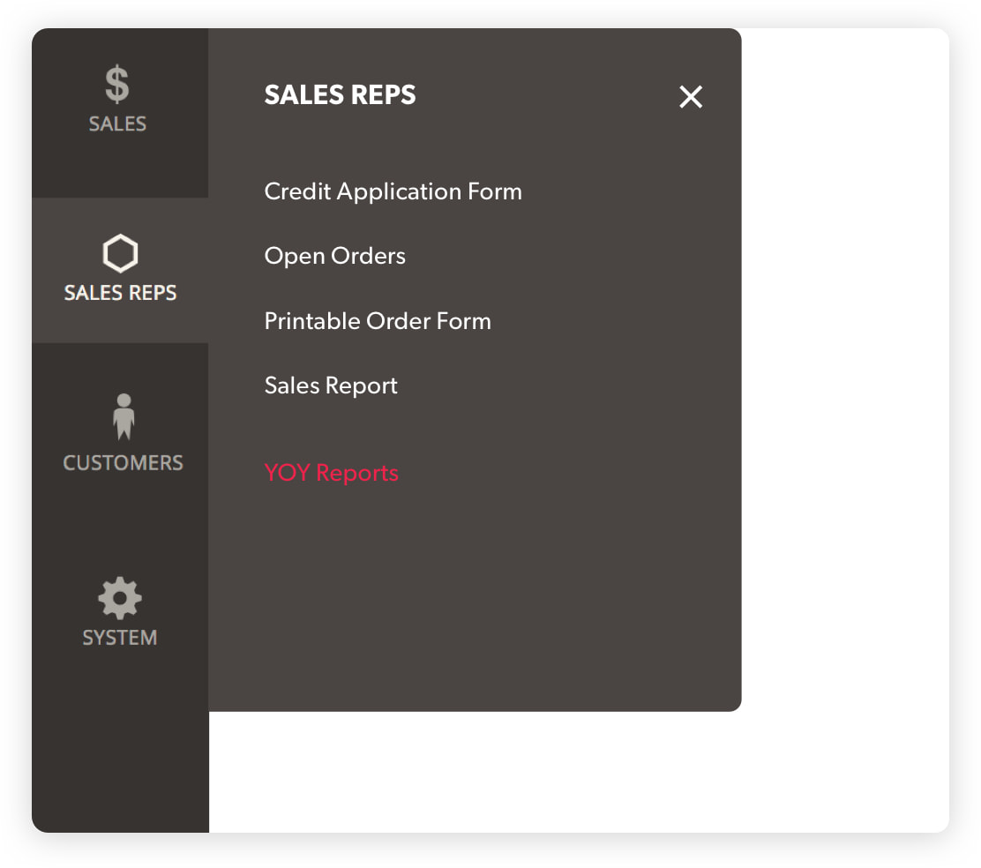Close the Sales Reps flyout with X
The height and width of the screenshot is (868, 981).
click(x=691, y=97)
